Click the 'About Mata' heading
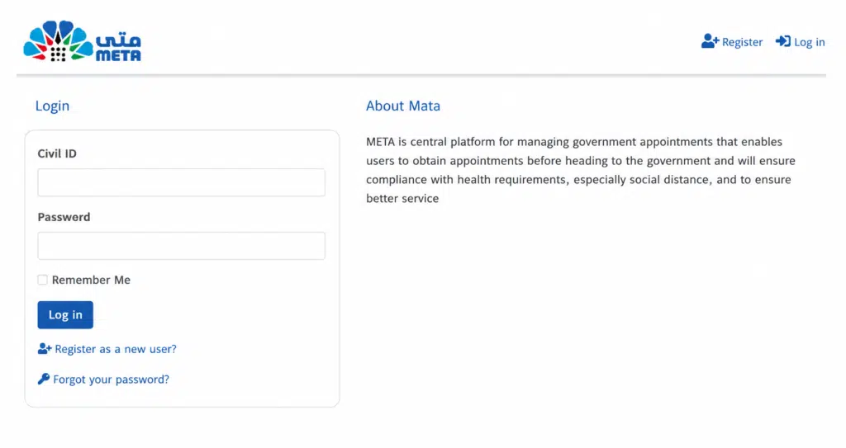Image resolution: width=846 pixels, height=448 pixels. tap(403, 106)
